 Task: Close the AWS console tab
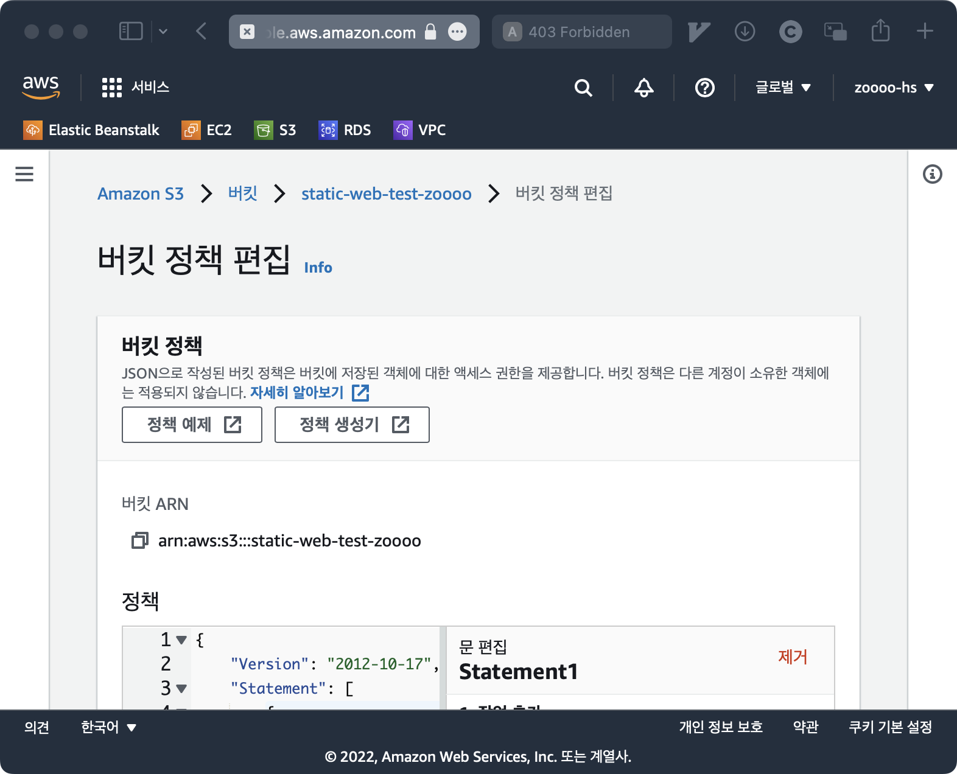coord(247,32)
